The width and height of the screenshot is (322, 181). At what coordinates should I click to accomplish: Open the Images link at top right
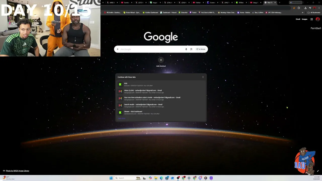tap(305, 19)
